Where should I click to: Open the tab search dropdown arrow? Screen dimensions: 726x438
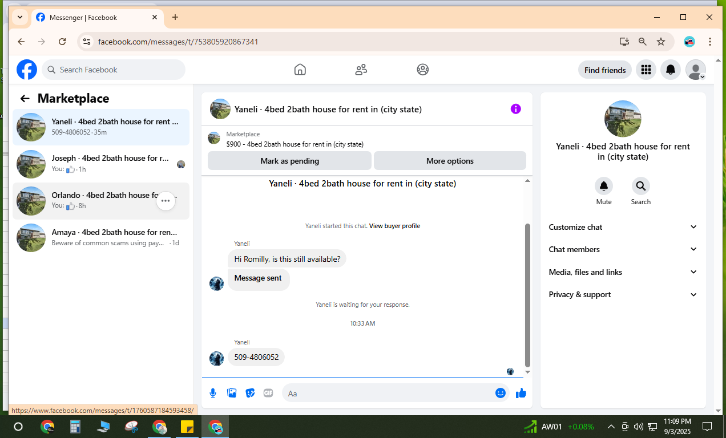coord(20,17)
